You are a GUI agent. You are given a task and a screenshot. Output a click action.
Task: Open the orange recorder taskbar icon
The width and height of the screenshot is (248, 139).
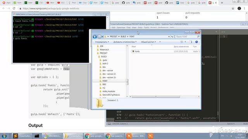[x=150, y=136]
